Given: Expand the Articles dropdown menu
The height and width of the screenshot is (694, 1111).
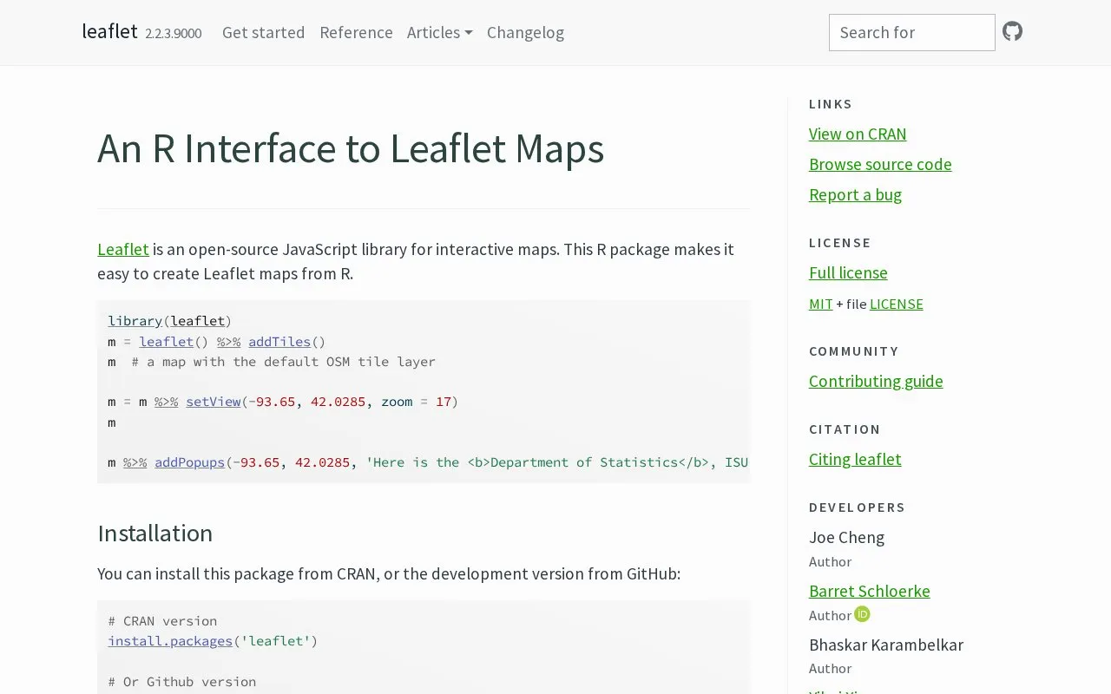Looking at the screenshot, I should (x=440, y=32).
